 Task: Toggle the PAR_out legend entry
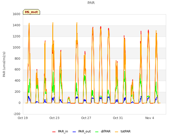(x=82, y=131)
